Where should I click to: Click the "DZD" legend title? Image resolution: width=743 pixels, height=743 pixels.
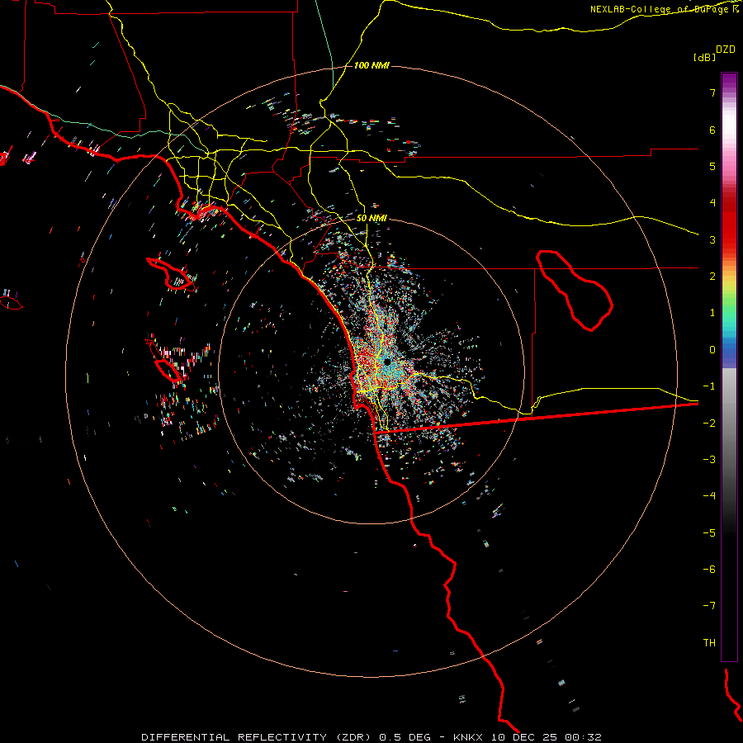[726, 49]
